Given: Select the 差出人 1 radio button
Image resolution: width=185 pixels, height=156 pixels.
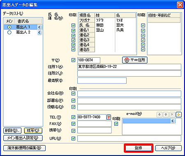Looking at the screenshot, I should (9, 27).
